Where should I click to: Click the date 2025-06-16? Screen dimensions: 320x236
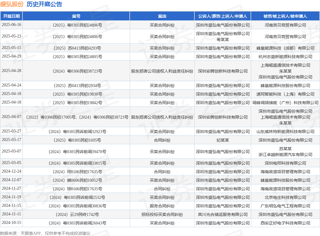click(x=12, y=25)
